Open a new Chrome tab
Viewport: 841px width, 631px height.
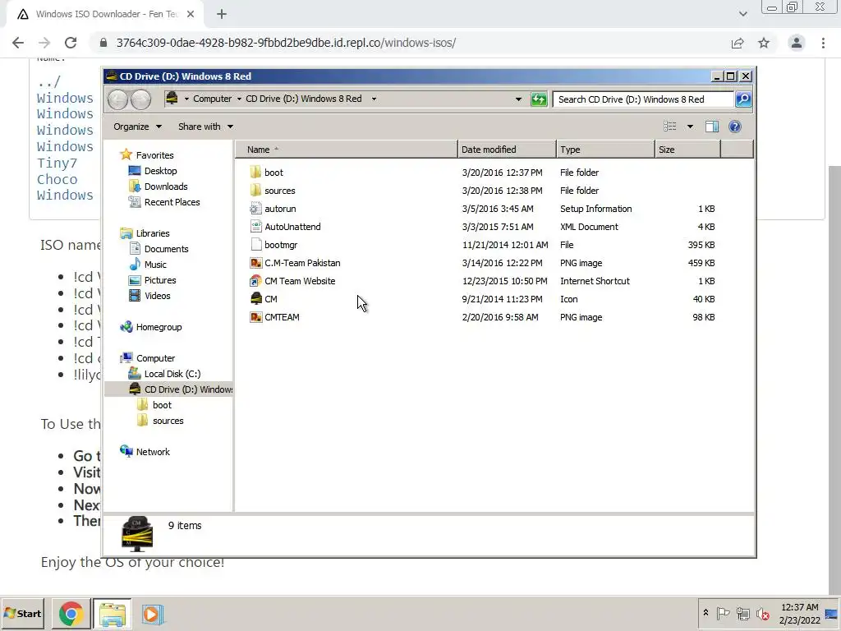(x=222, y=14)
